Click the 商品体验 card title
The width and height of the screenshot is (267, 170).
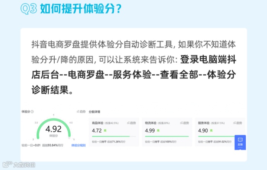[x=98, y=123]
